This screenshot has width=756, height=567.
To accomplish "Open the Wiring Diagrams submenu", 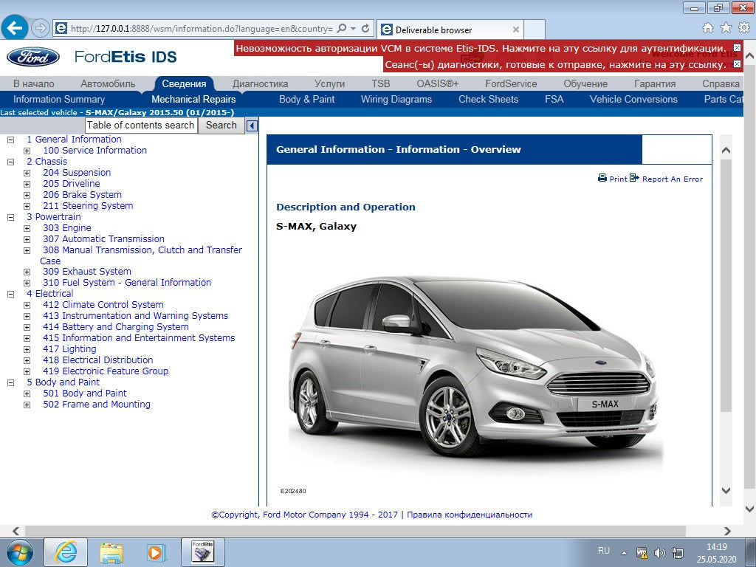I will tap(396, 99).
